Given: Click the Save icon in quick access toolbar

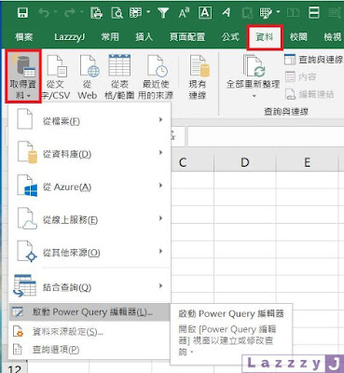Looking at the screenshot, I should tap(22, 12).
